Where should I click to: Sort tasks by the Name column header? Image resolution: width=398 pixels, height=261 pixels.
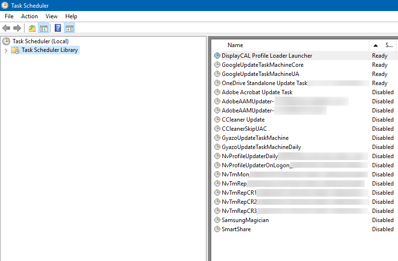point(235,45)
